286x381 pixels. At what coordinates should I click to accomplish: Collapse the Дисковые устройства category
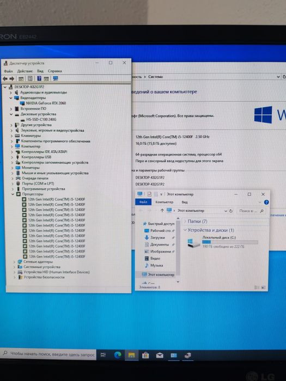[x=11, y=114]
